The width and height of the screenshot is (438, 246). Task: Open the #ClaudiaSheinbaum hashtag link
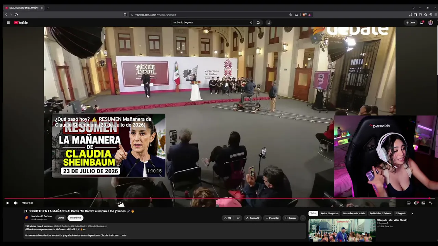coord(98,226)
